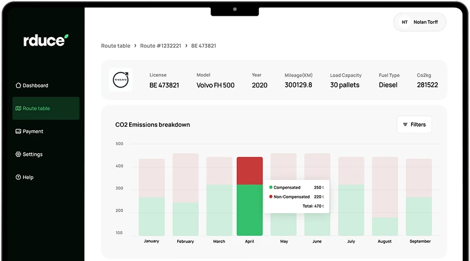
Task: Open Route #1232221 breadcrumb link
Action: 160,46
